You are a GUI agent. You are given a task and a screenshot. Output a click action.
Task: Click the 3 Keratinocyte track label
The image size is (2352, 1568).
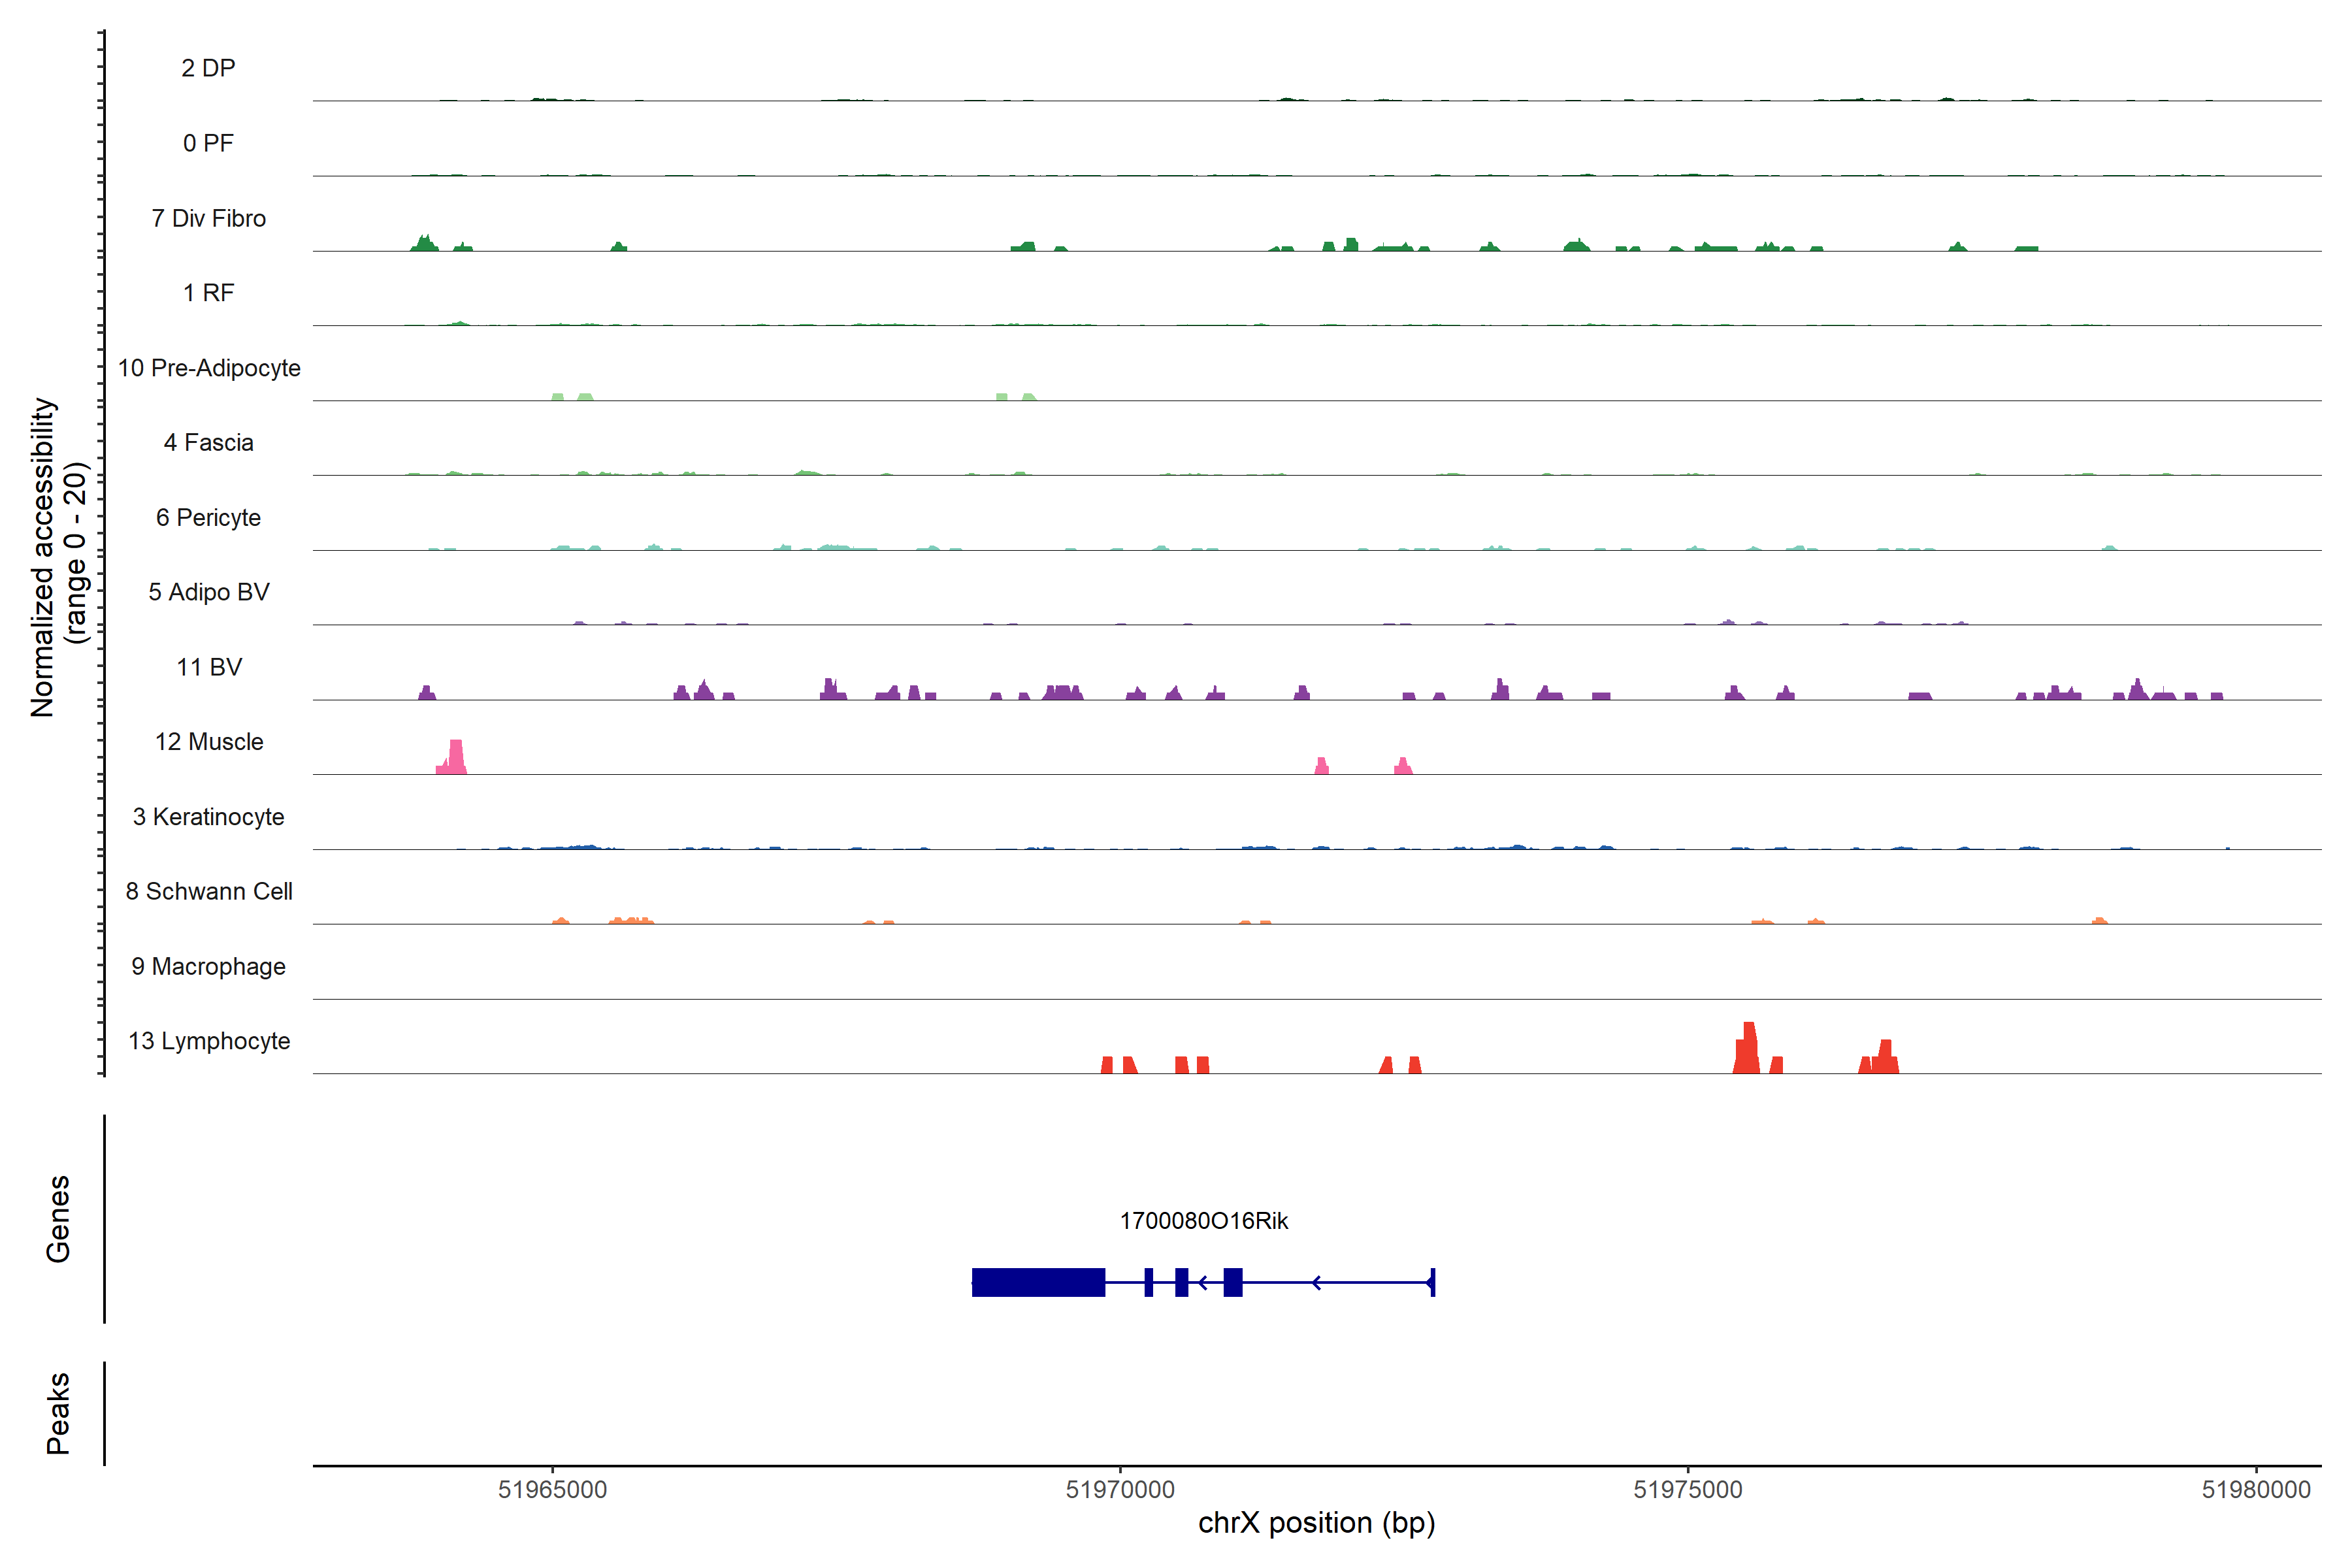(209, 817)
